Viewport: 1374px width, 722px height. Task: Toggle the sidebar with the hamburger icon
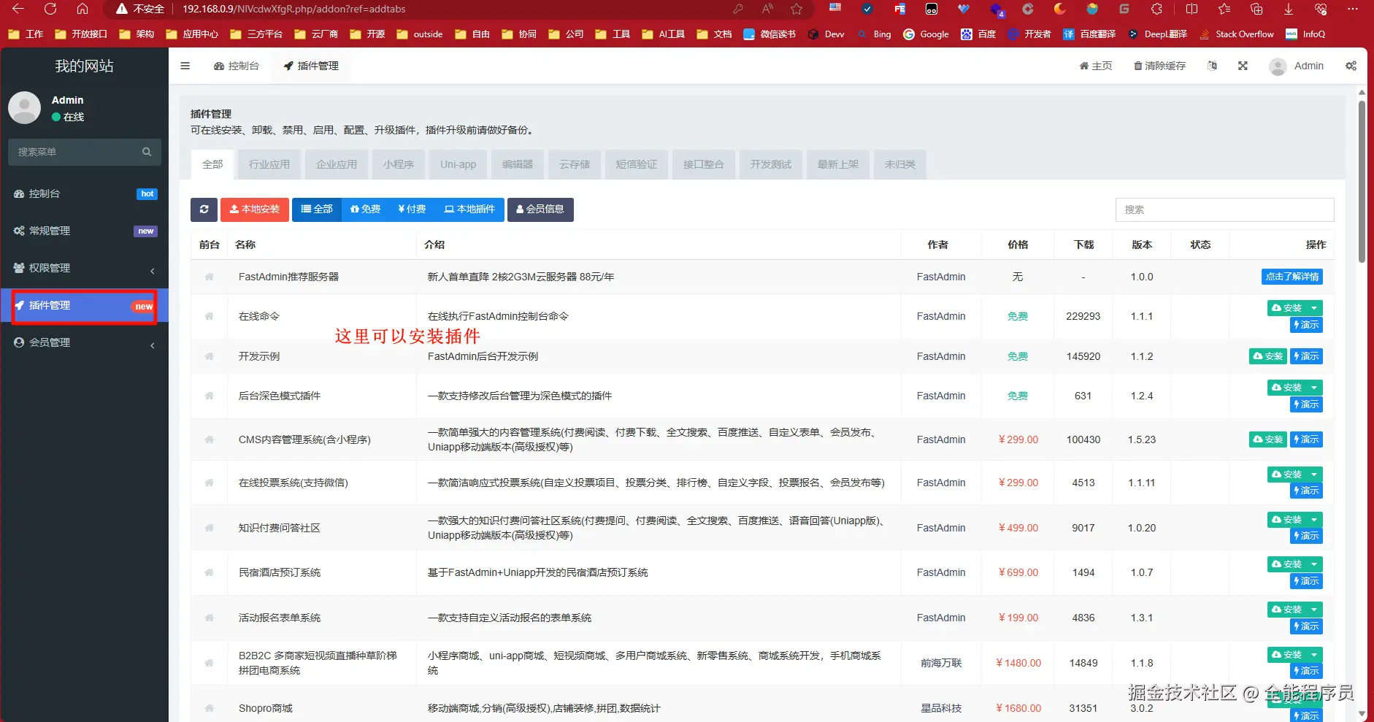(185, 66)
